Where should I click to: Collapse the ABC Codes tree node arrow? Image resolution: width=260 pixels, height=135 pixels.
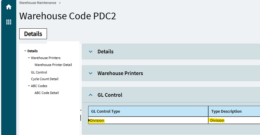pos(29,86)
